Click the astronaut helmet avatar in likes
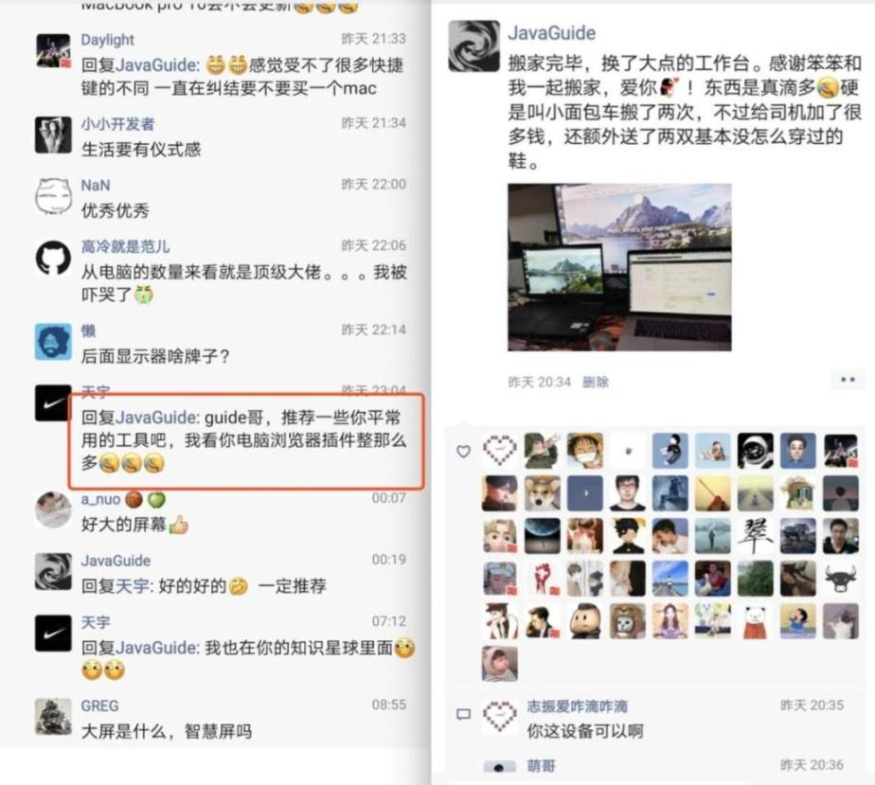Image resolution: width=875 pixels, height=785 pixels. pos(755,451)
